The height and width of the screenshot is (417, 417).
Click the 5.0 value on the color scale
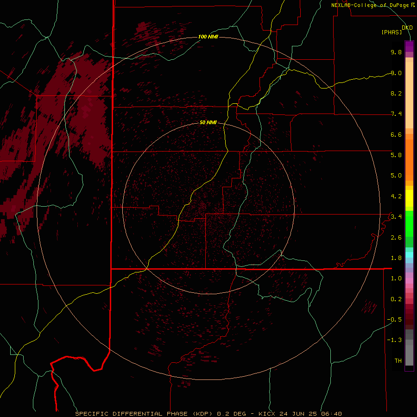point(396,176)
